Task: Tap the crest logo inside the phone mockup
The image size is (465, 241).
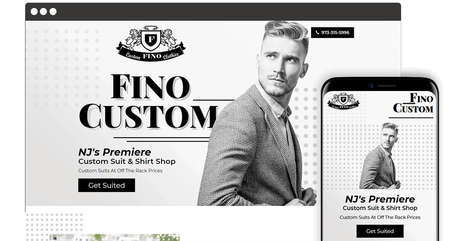Action: [x=343, y=101]
